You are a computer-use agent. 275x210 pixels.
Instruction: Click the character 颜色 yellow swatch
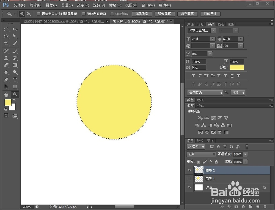pyautogui.click(x=237, y=67)
